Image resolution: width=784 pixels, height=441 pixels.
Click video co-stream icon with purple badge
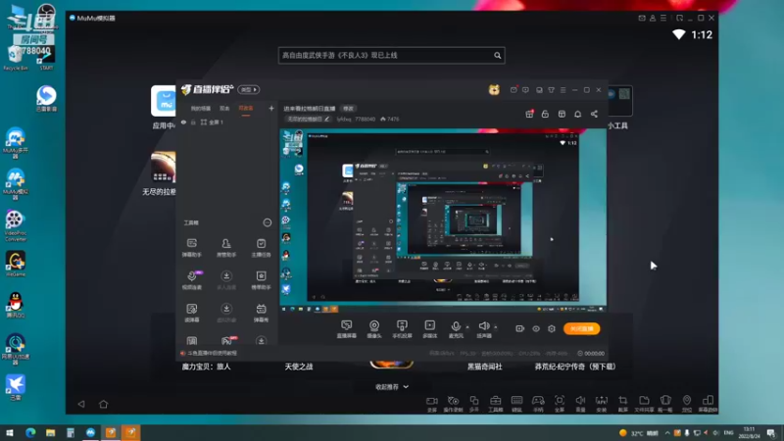pos(192,276)
